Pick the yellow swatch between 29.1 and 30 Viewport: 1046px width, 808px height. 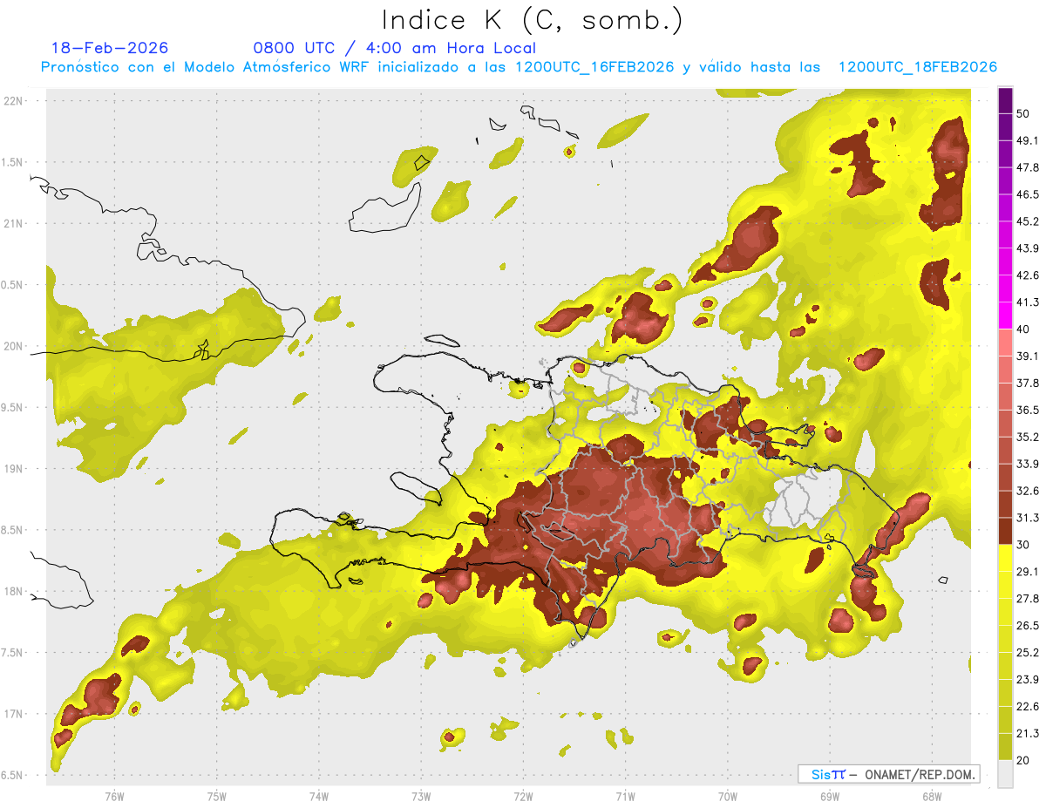pos(1005,558)
